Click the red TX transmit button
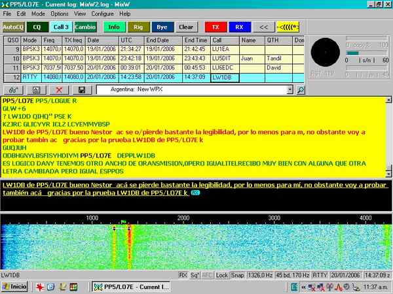The width and height of the screenshot is (393, 294). 215,27
